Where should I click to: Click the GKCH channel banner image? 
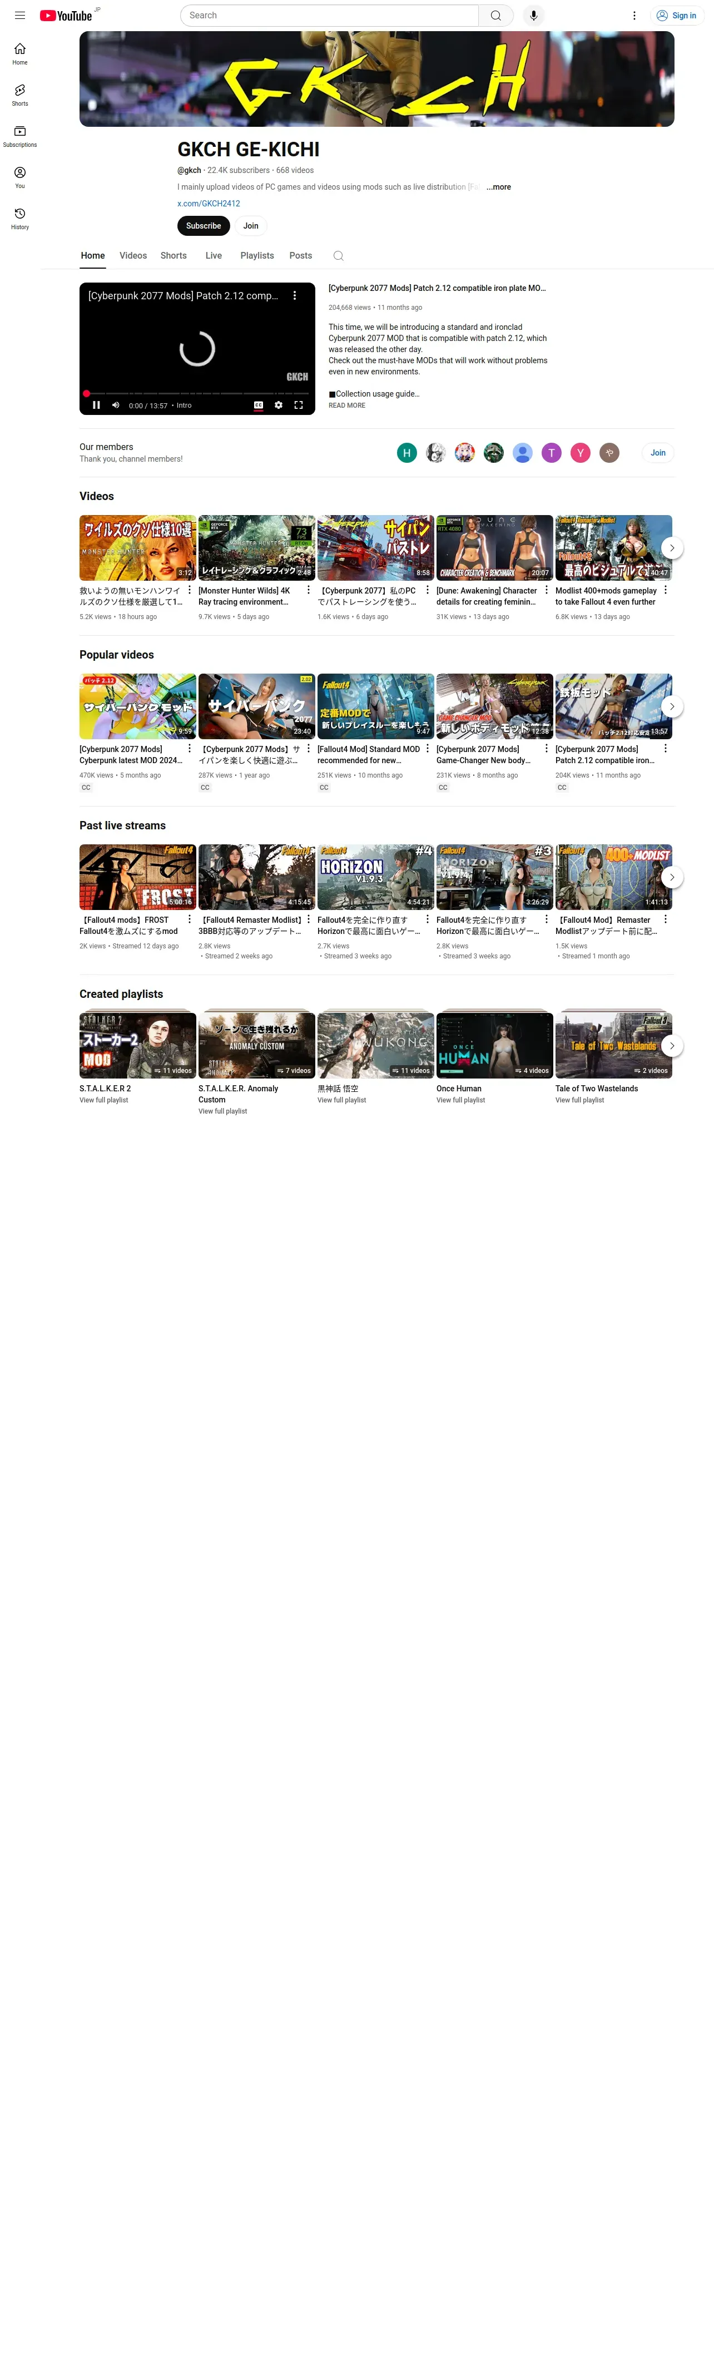coord(377,78)
